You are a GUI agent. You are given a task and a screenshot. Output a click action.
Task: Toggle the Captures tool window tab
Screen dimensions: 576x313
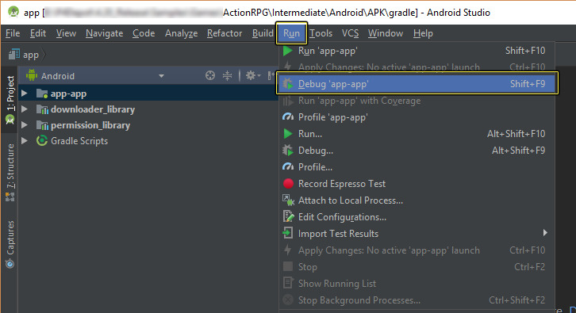click(10, 244)
